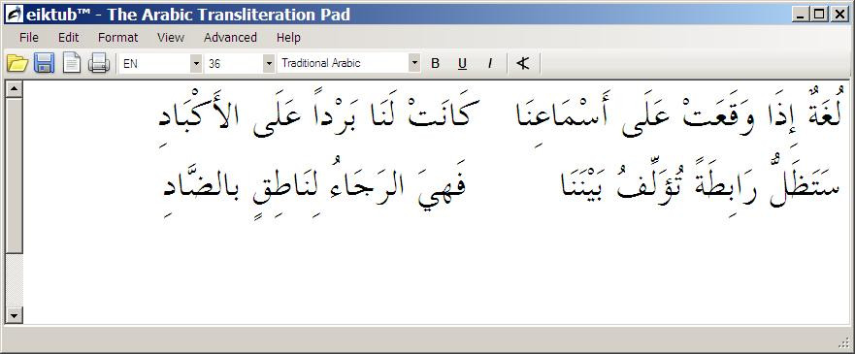Open the Traditional Arabic font dropdown arrow
This screenshot has height=354, width=855.
coord(414,63)
